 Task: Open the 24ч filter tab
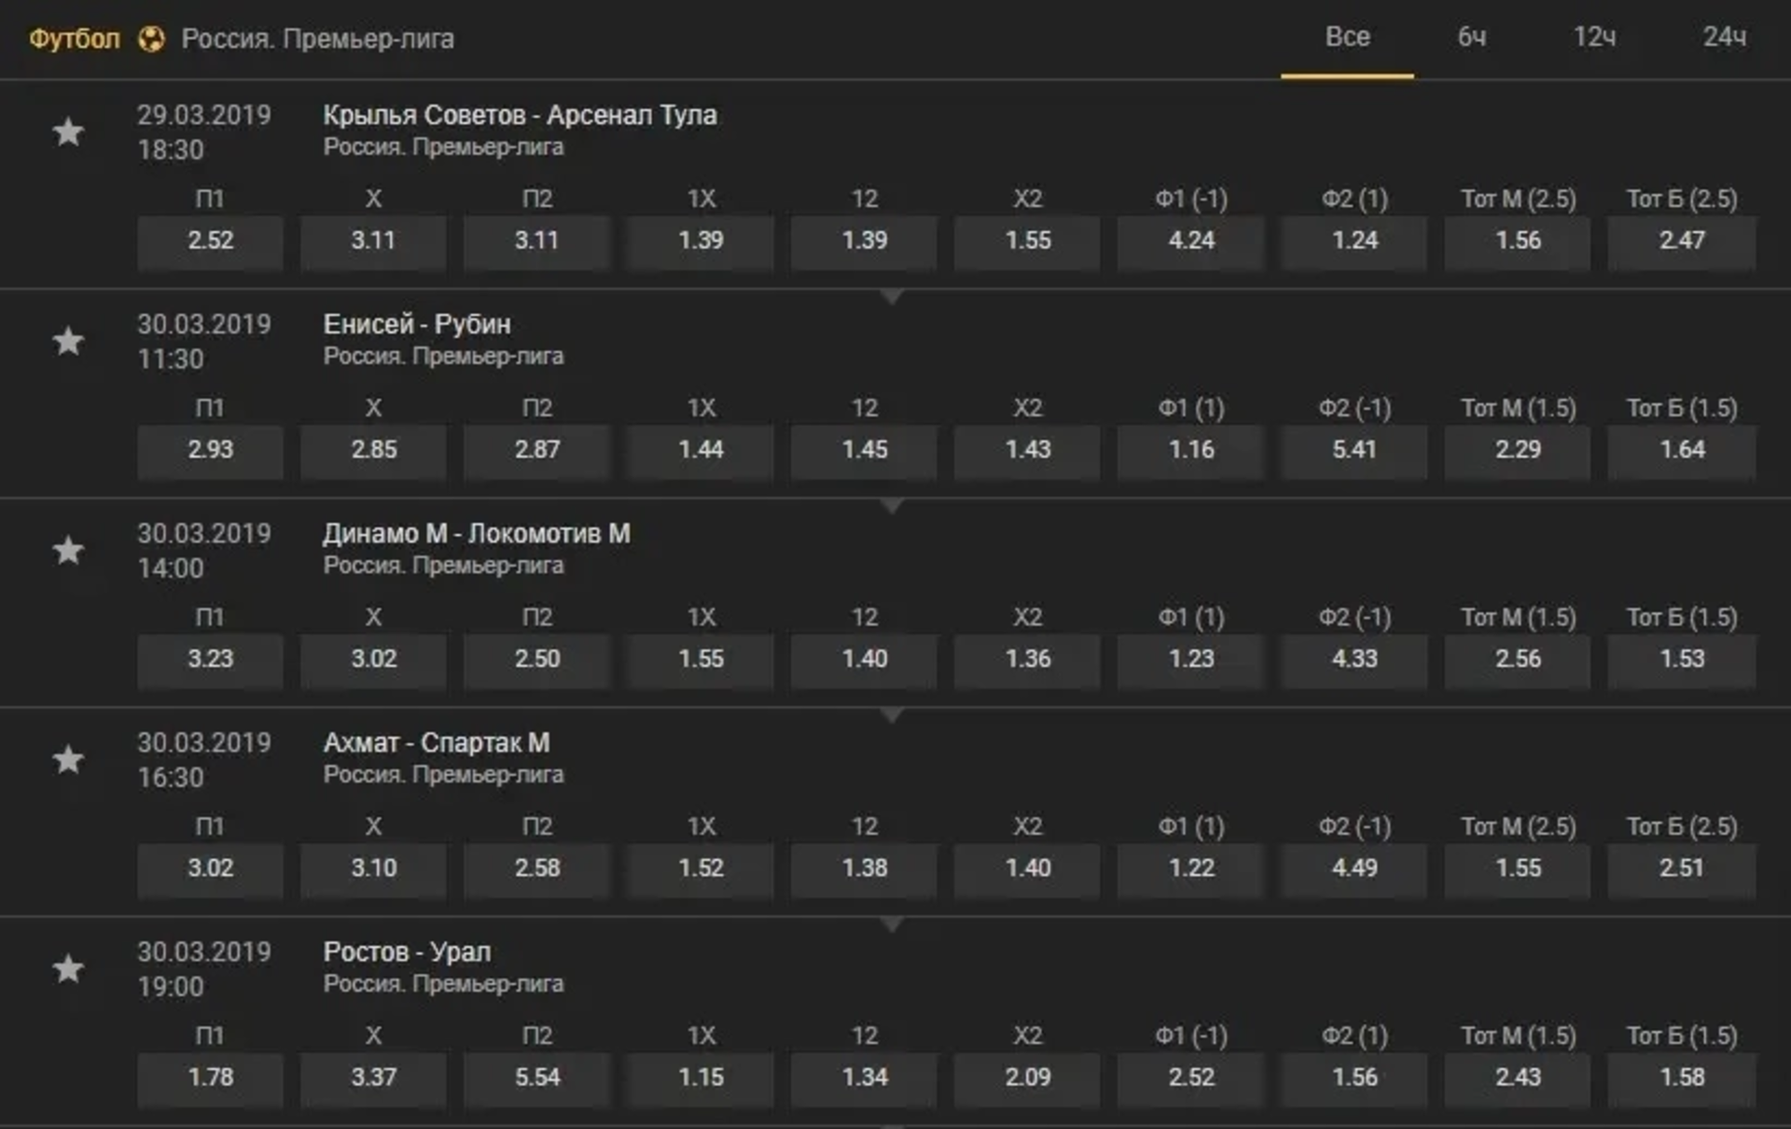pyautogui.click(x=1724, y=37)
